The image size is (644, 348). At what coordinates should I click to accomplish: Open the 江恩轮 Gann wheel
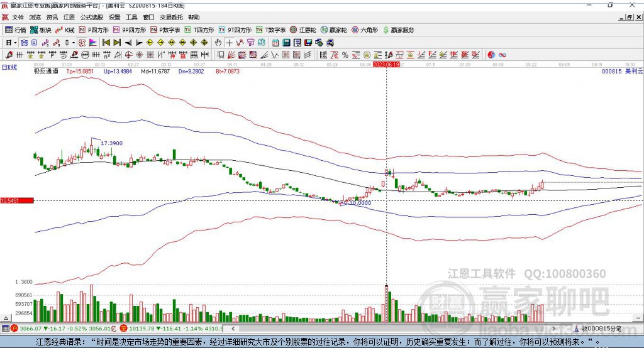(x=303, y=30)
